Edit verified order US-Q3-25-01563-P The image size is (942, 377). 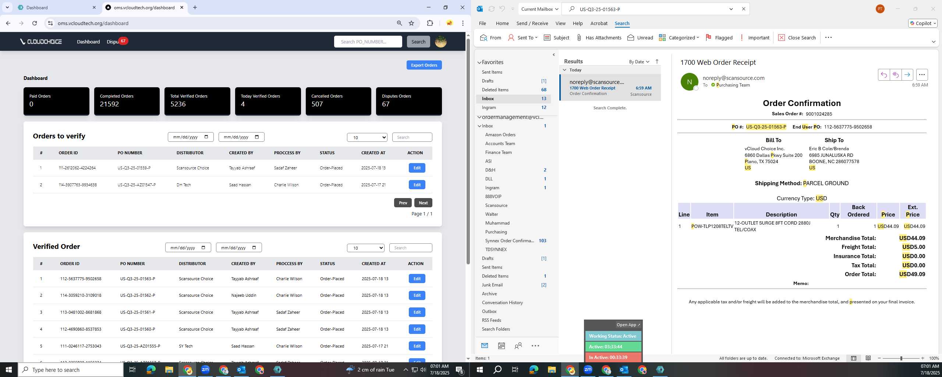pyautogui.click(x=417, y=279)
